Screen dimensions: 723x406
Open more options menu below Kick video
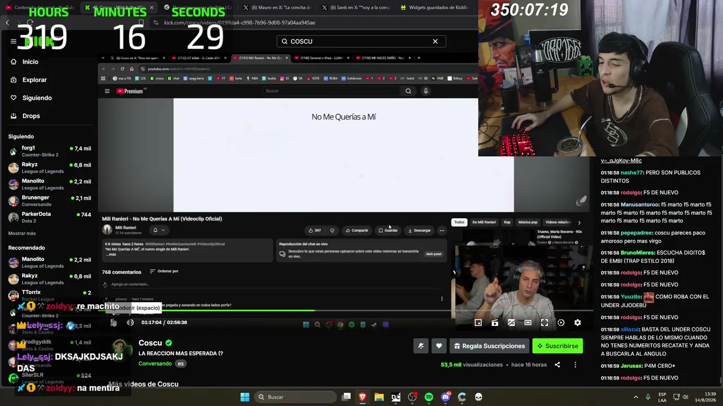pyautogui.click(x=575, y=365)
